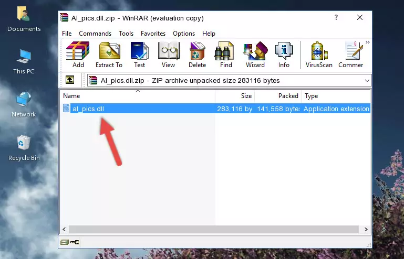Open the Commands menu
This screenshot has width=404, height=259.
tap(95, 34)
